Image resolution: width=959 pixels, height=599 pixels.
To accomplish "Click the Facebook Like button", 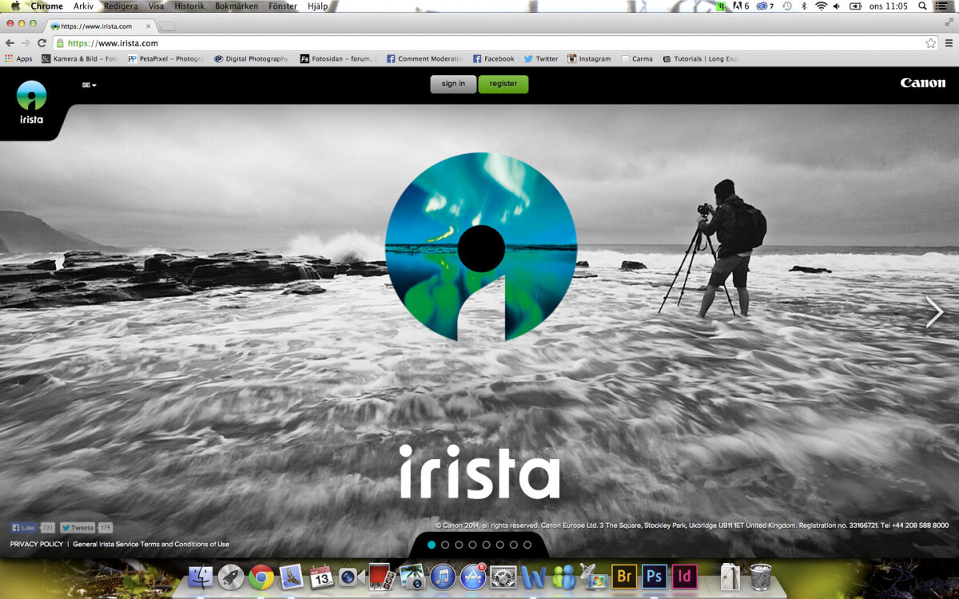I will (x=24, y=528).
